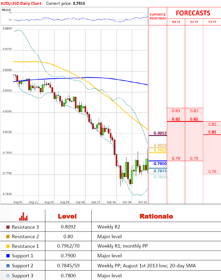Click the Resistance 1 row label
The width and height of the screenshot is (221, 280).
tap(25, 246)
